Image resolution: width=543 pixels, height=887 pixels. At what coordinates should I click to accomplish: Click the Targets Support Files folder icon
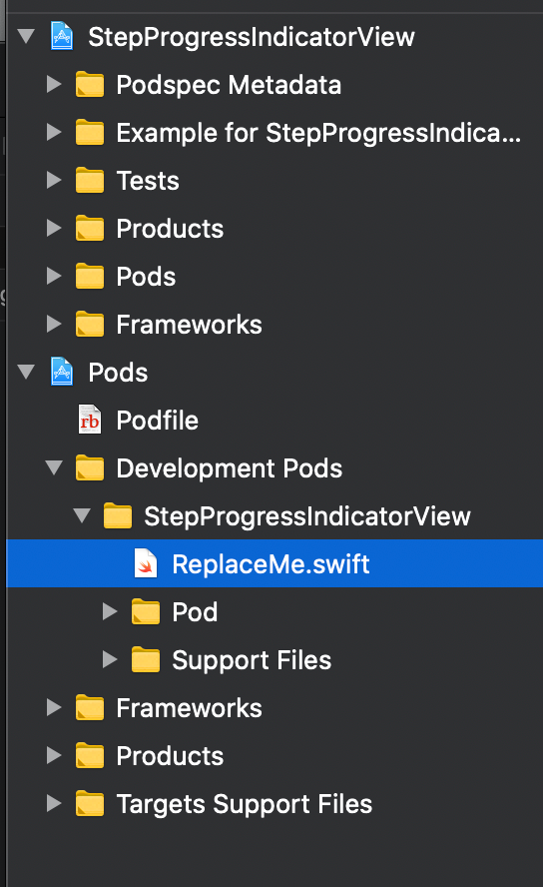pos(90,803)
